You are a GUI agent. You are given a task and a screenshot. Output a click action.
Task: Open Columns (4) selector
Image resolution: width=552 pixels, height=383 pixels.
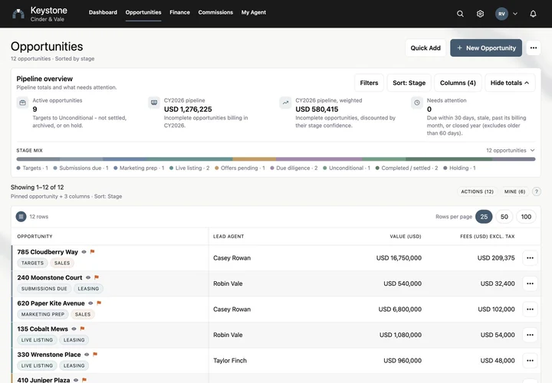click(458, 83)
